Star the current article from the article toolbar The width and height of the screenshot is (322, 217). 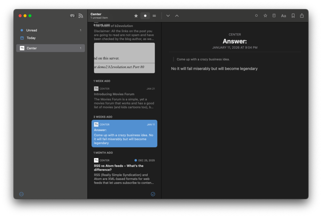click(x=265, y=16)
